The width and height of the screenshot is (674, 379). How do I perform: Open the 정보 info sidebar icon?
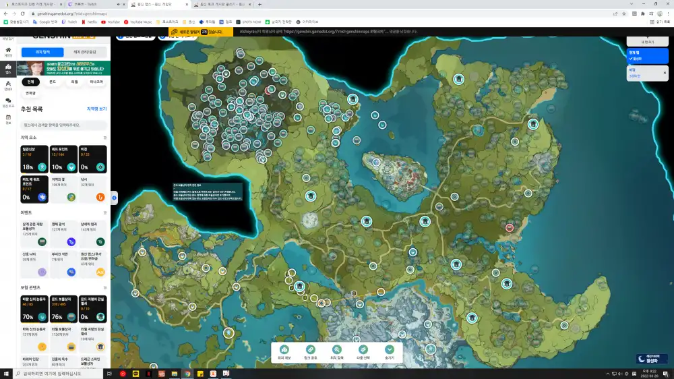click(8, 119)
